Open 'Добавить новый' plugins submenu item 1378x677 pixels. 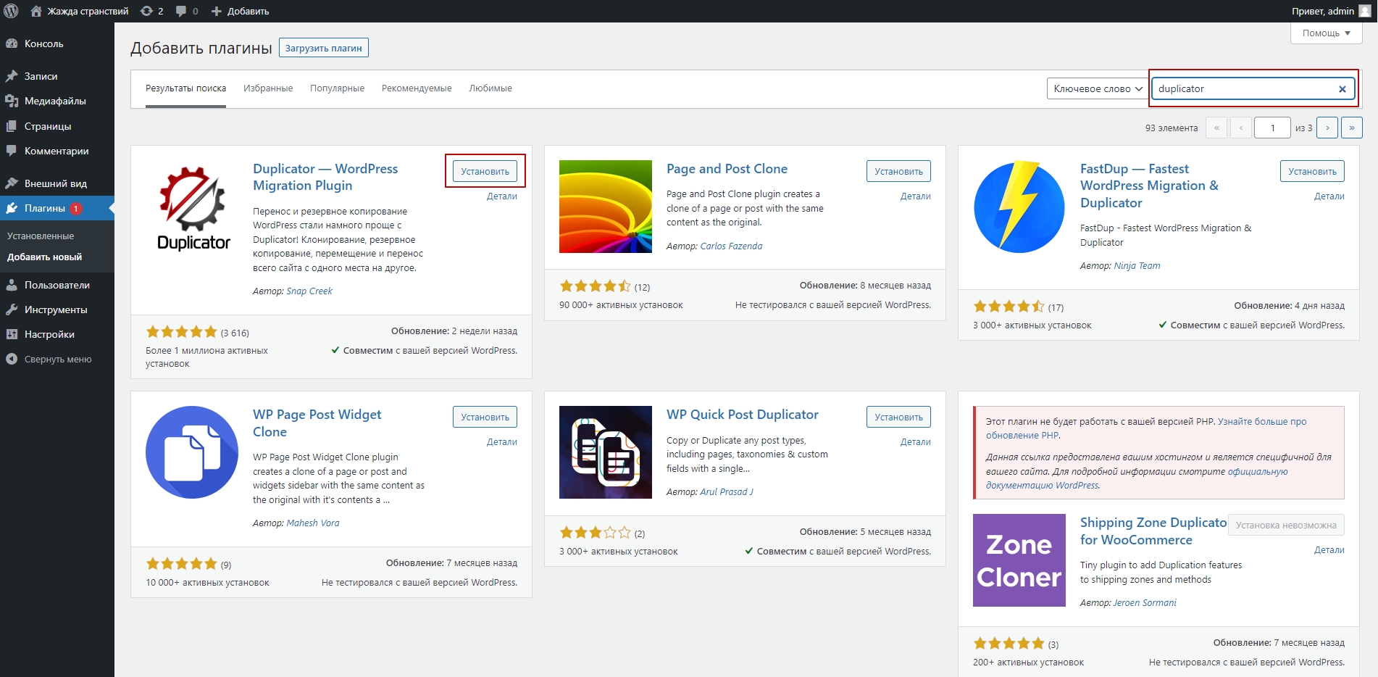44,257
